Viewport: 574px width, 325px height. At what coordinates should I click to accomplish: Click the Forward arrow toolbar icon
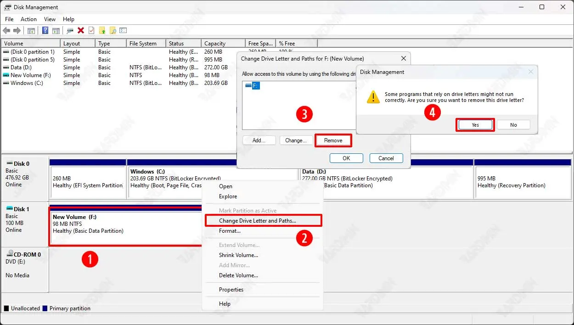point(17,31)
